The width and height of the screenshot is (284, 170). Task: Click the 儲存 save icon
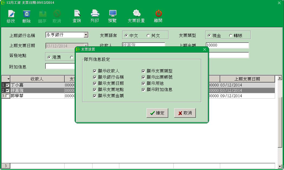(x=42, y=14)
